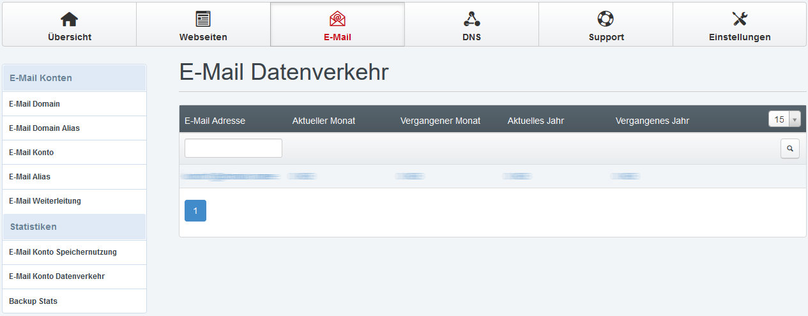Click the blurred e-mail address link

(231, 176)
